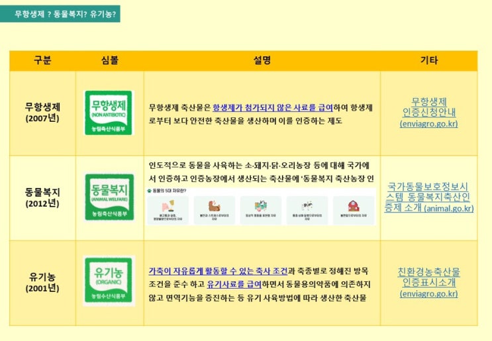Screen dimensions: 492x341
Task: Click the red barn icon
Action: (354, 206)
